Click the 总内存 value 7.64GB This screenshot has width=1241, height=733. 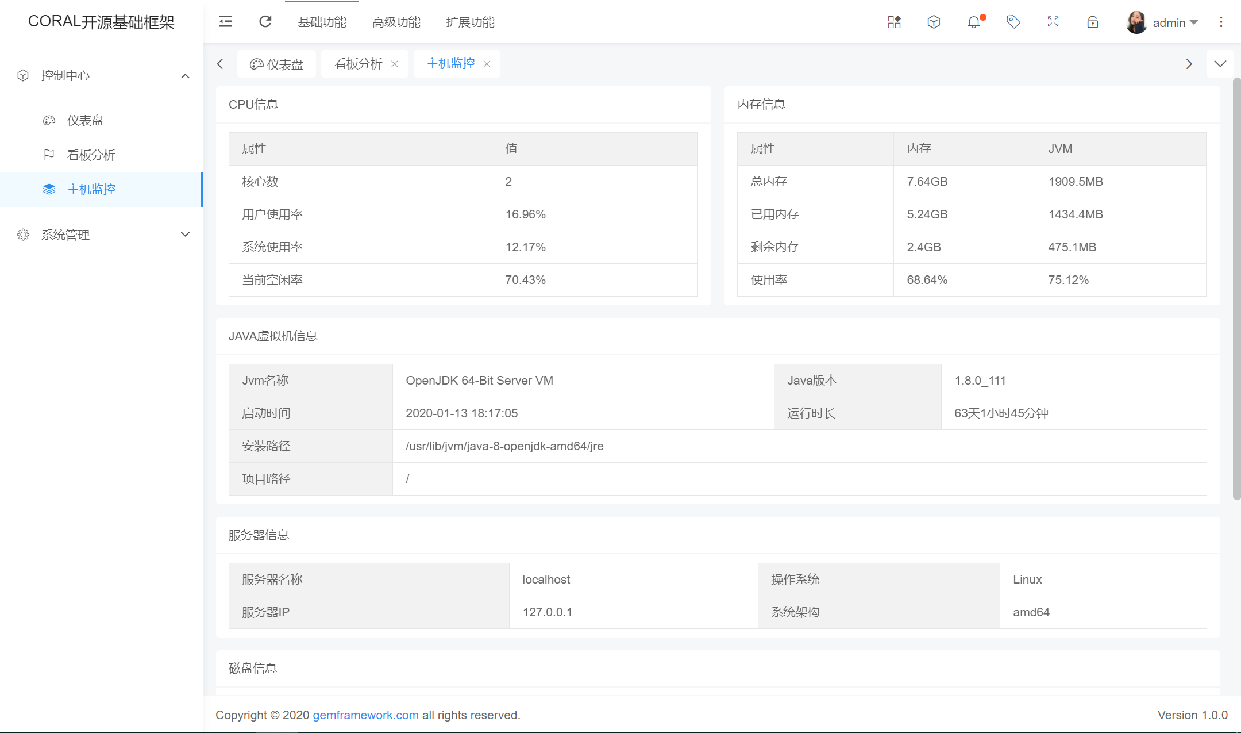(927, 182)
